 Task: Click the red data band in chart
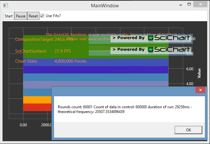click(x=37, y=107)
